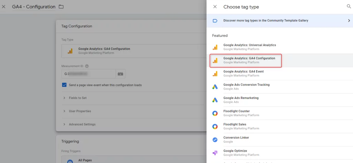The width and height of the screenshot is (353, 163).
Task: Expand the User Properties section
Action: (x=80, y=111)
